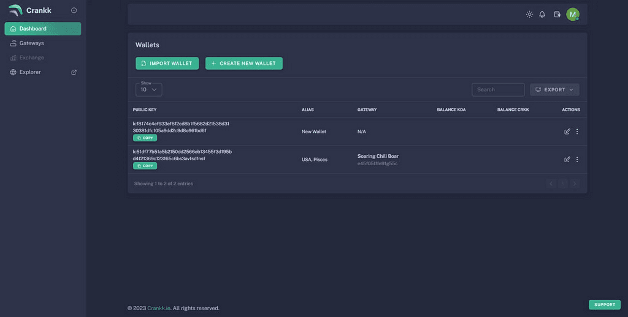Copy the first wallet public key

(145, 138)
